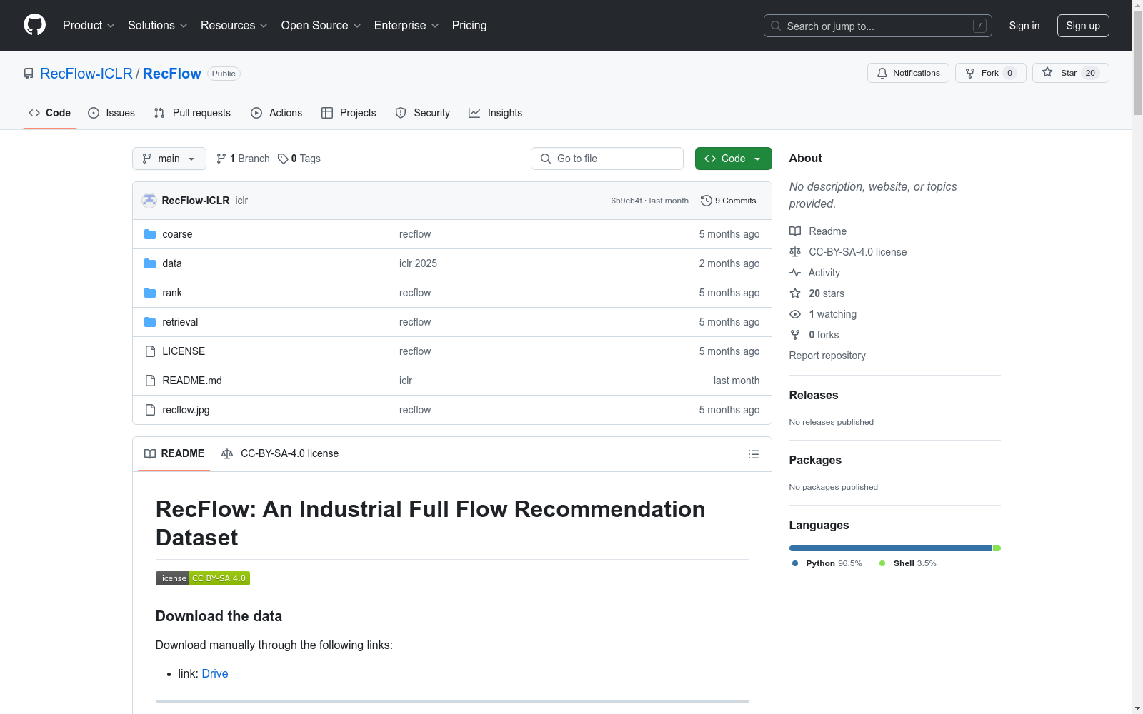1143x714 pixels.
Task: Click the pulse icon beside Activity
Action: point(795,273)
